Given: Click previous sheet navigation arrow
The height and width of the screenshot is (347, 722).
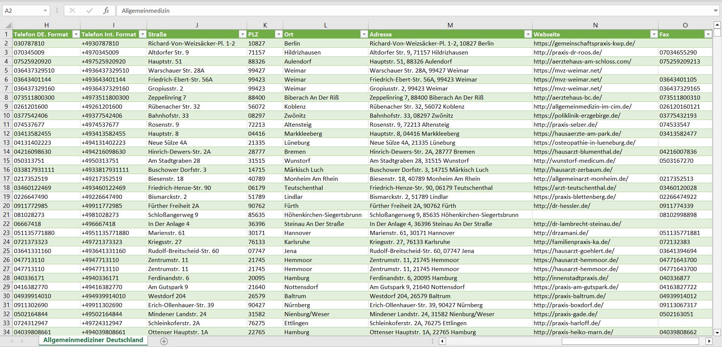Looking at the screenshot, I should tap(12, 341).
